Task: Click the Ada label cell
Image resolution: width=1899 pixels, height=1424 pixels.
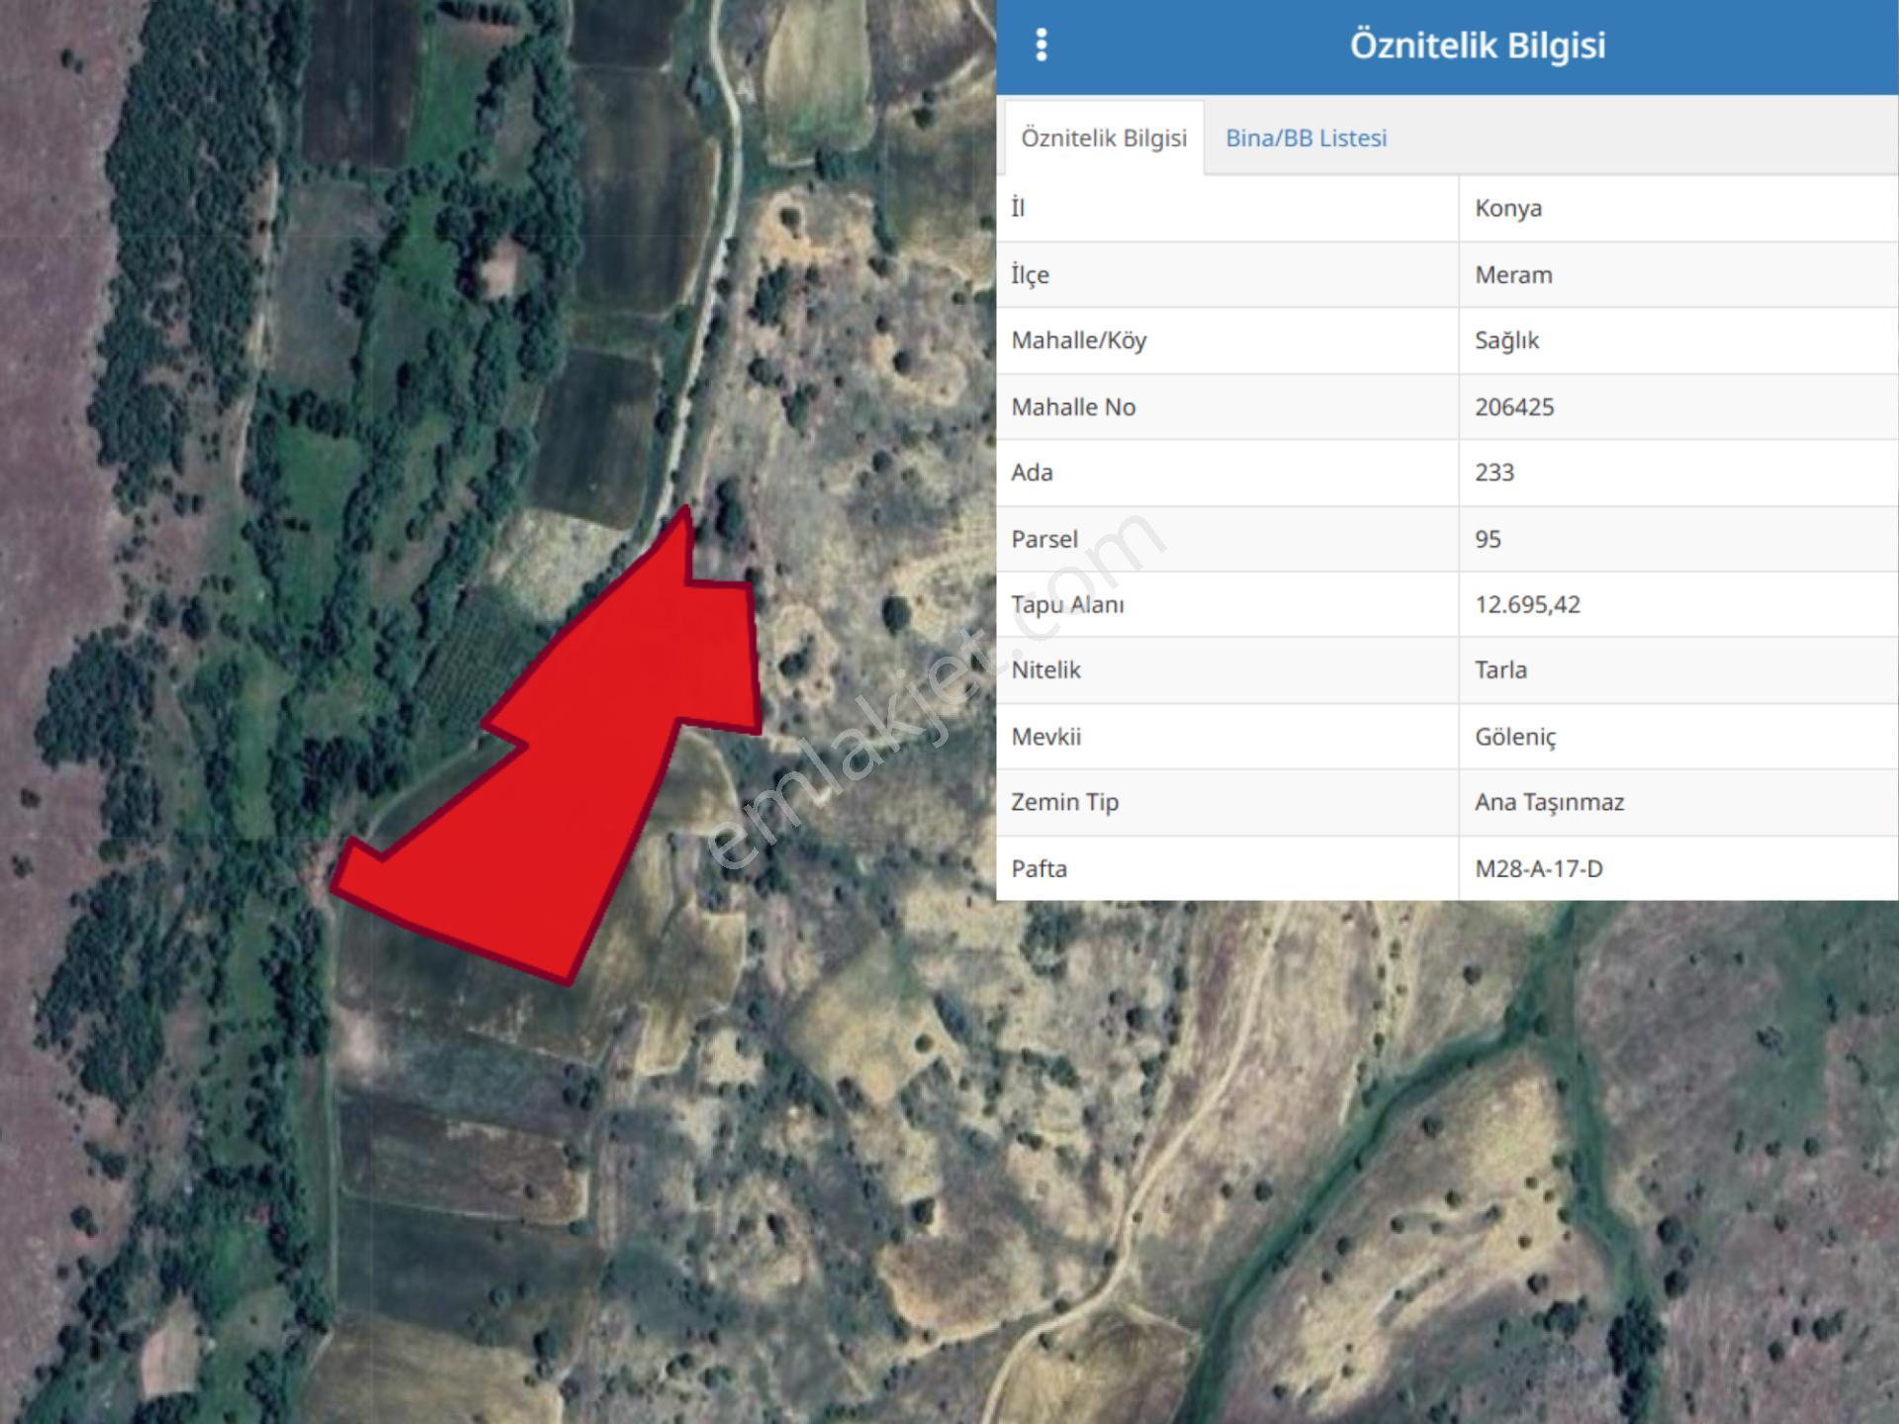Action: pos(1227,473)
